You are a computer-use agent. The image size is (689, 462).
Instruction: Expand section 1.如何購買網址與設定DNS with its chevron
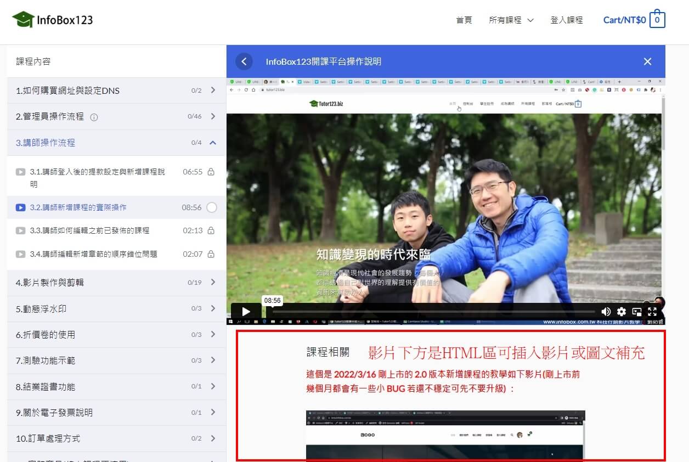[213, 91]
